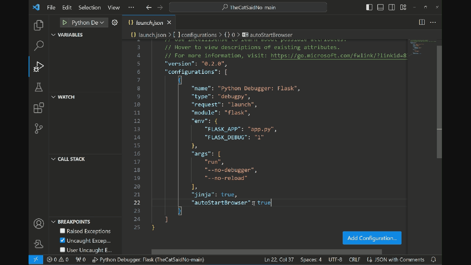This screenshot has width=471, height=265.
Task: Open the Selection menu
Action: pos(89,7)
